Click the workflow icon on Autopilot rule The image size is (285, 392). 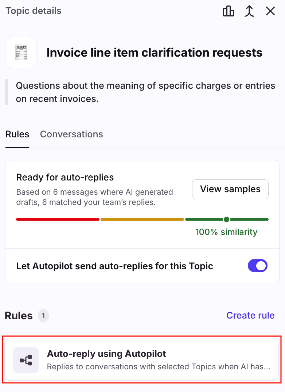(26, 360)
